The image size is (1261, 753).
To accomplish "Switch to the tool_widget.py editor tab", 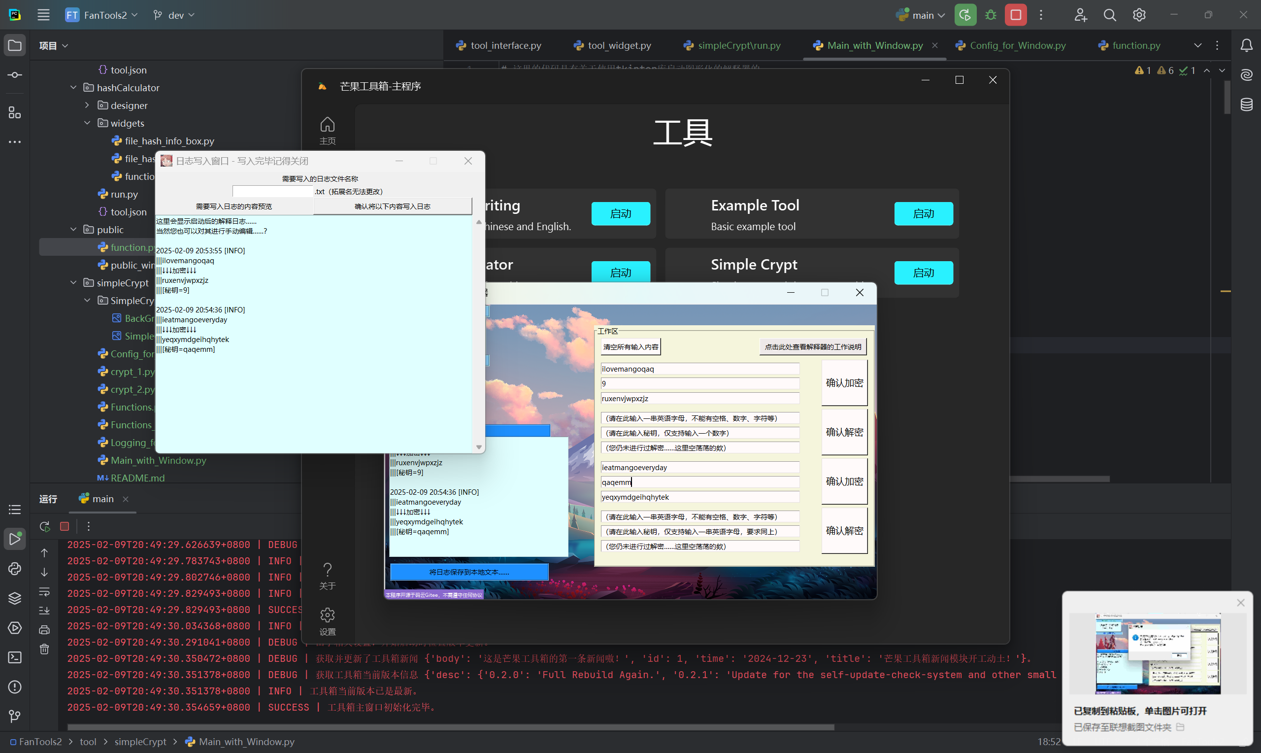I will click(619, 46).
